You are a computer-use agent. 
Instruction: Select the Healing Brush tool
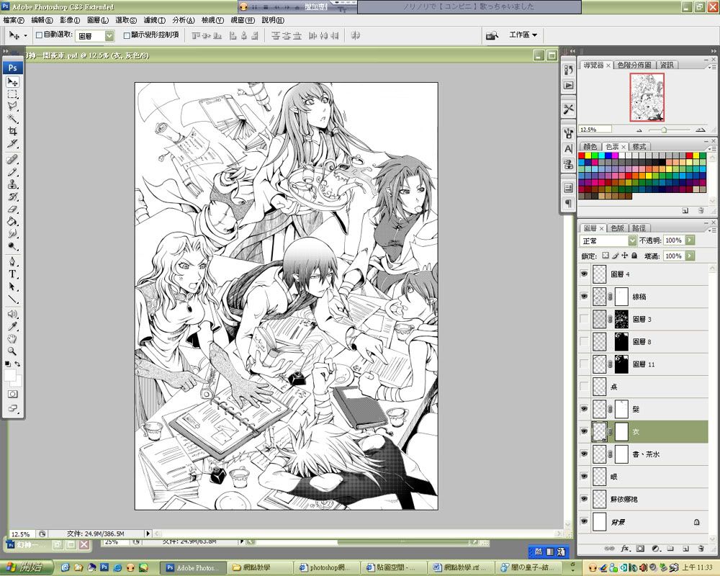12,159
